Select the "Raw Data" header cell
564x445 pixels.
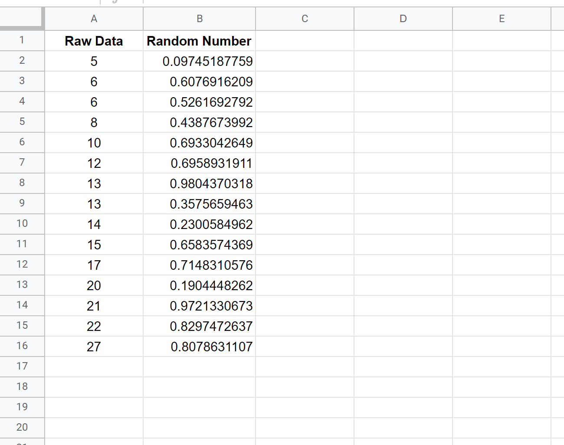(x=94, y=41)
